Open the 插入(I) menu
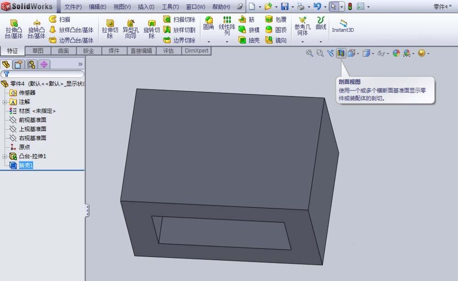 pos(145,7)
